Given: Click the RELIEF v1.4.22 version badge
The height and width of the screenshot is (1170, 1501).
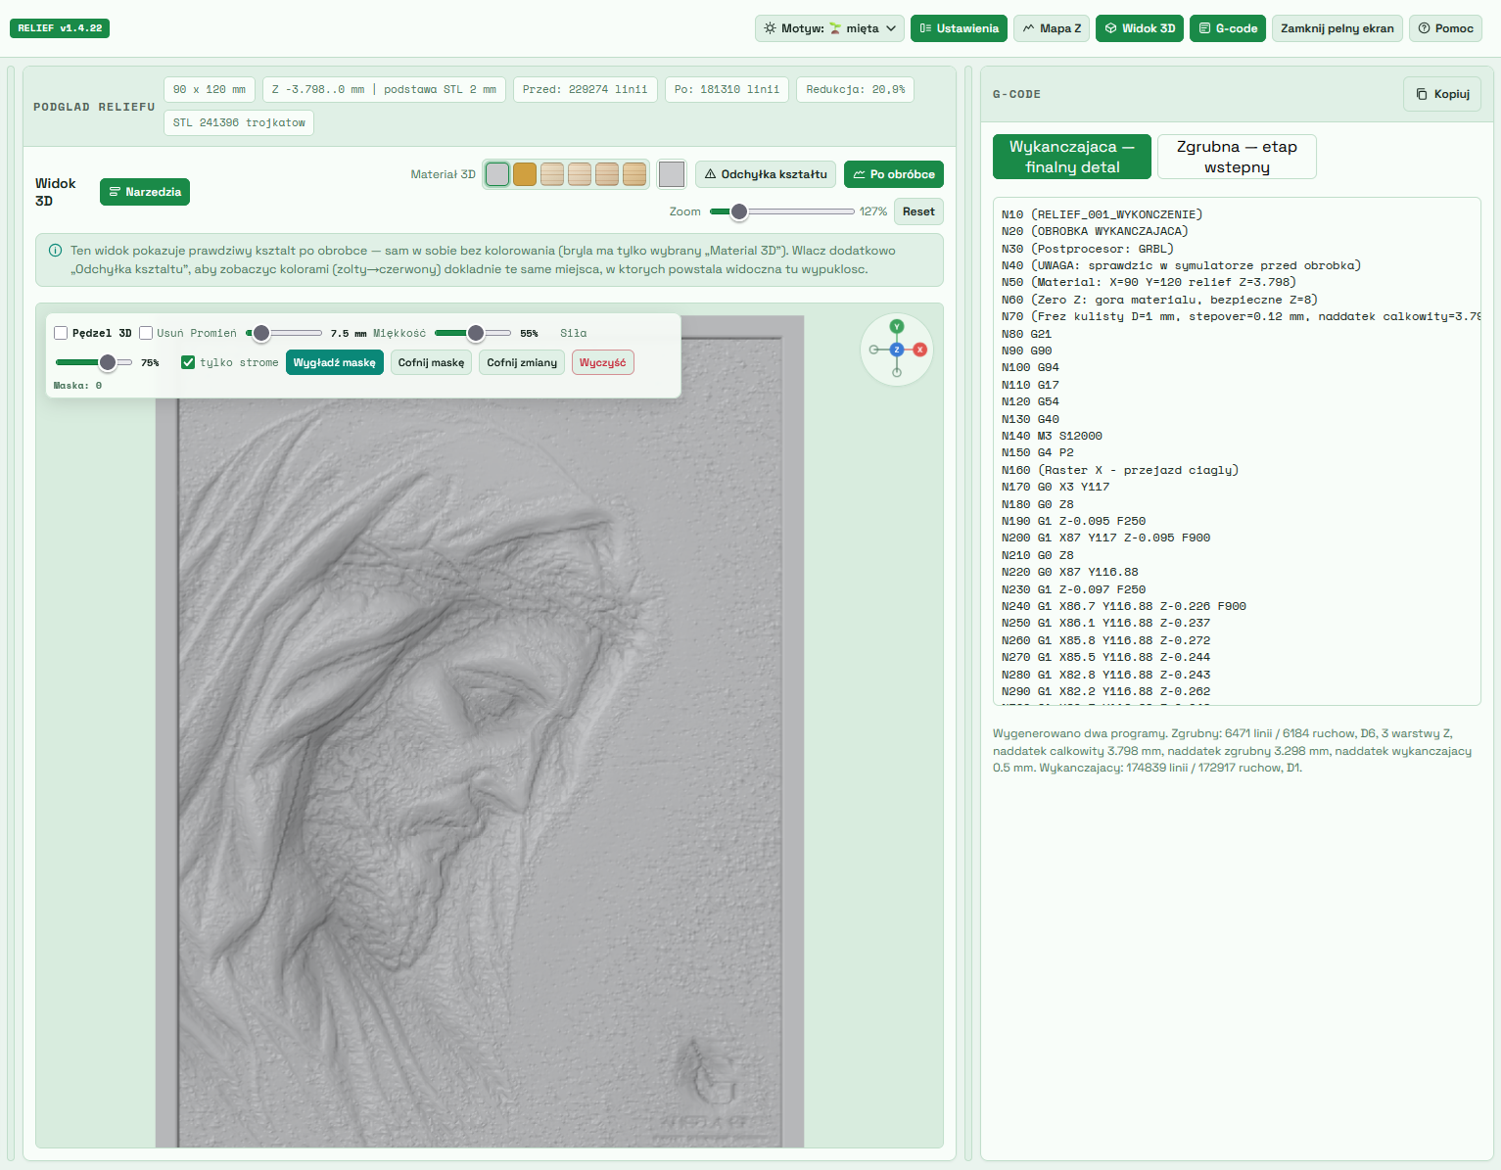Looking at the screenshot, I should pyautogui.click(x=60, y=28).
